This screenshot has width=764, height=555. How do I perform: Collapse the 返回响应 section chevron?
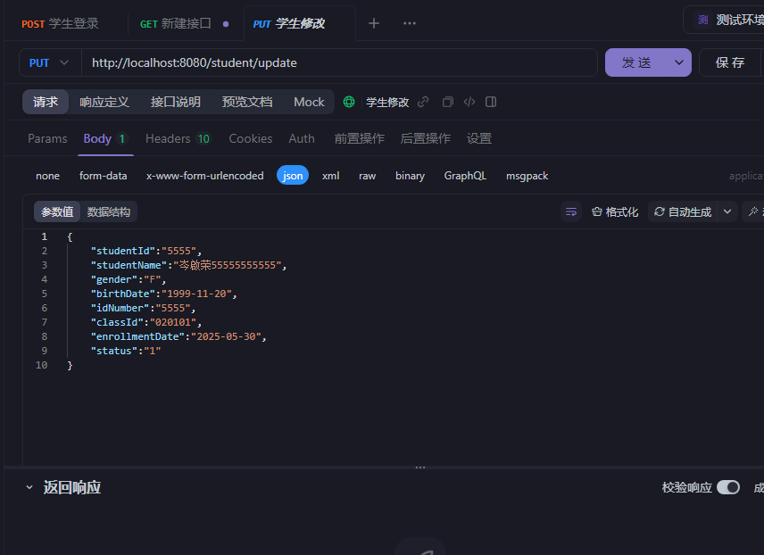(29, 487)
